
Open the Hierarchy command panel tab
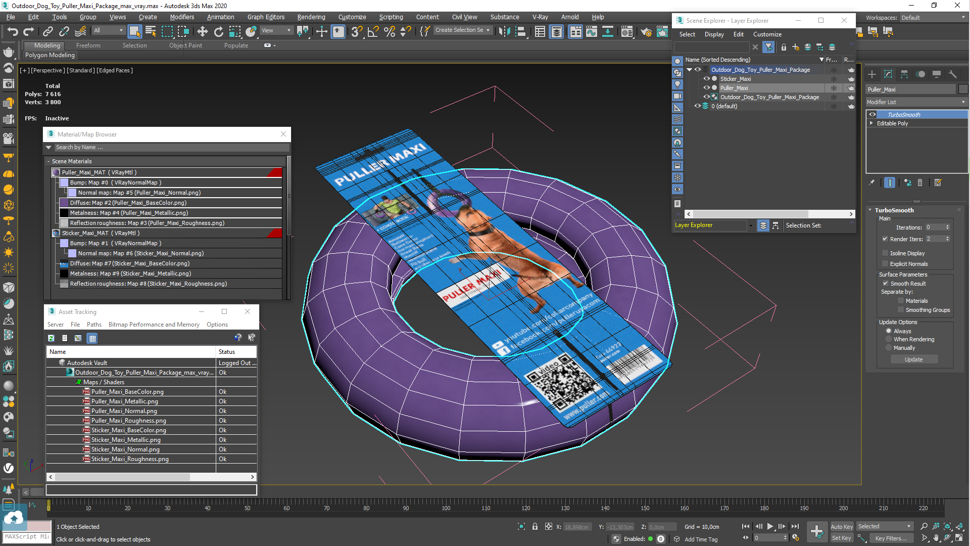tap(904, 74)
